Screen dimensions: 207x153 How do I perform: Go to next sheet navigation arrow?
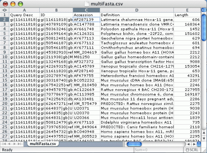(x=14, y=144)
